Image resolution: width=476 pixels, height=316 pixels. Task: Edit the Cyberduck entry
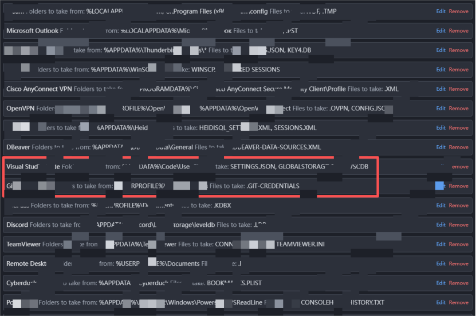[440, 283]
